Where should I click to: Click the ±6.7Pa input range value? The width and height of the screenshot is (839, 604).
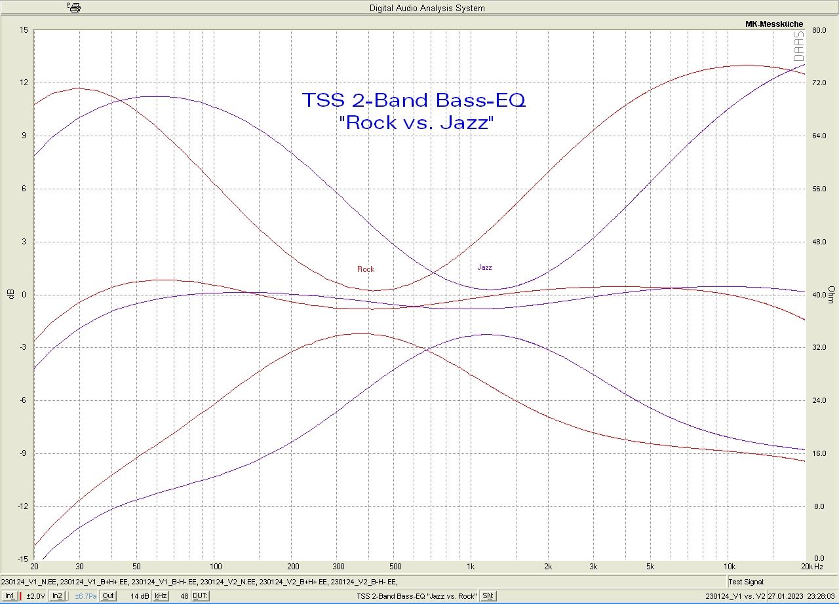tap(85, 596)
